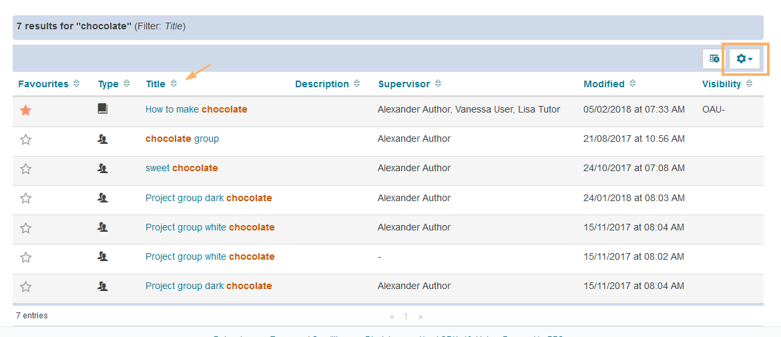Open the "sweet chocolate" group link
Viewport: 781px width, 337px height.
click(x=182, y=168)
